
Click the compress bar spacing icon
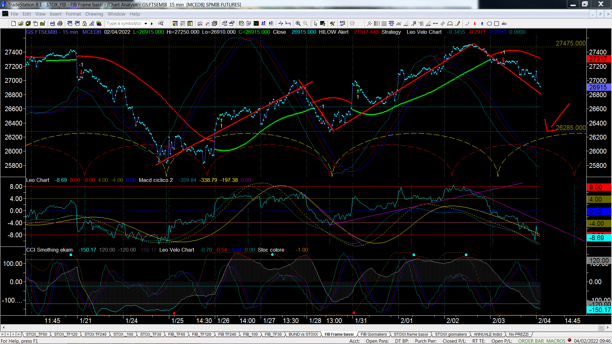pyautogui.click(x=281, y=24)
